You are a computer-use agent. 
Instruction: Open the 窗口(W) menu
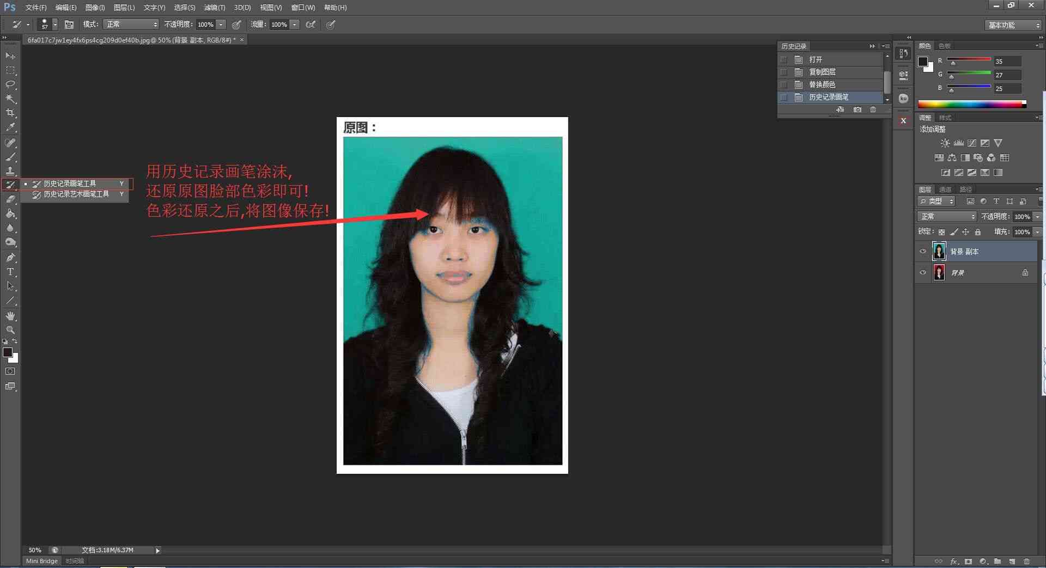(x=303, y=8)
